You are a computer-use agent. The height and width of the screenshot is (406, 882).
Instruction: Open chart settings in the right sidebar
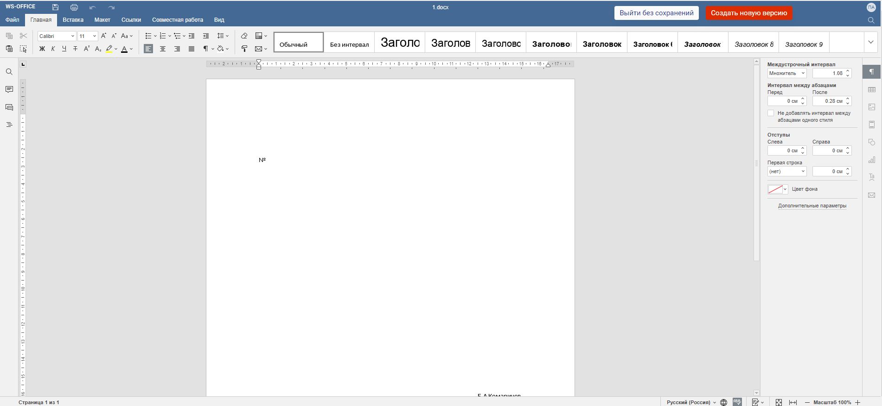pyautogui.click(x=872, y=160)
